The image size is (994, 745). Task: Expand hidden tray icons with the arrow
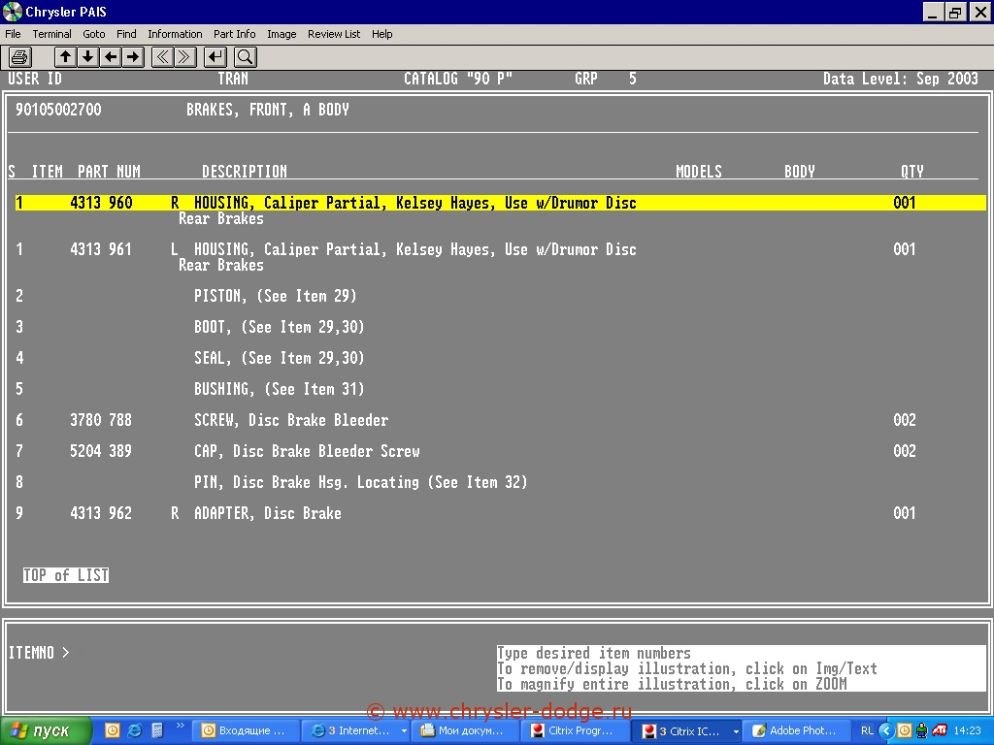886,731
